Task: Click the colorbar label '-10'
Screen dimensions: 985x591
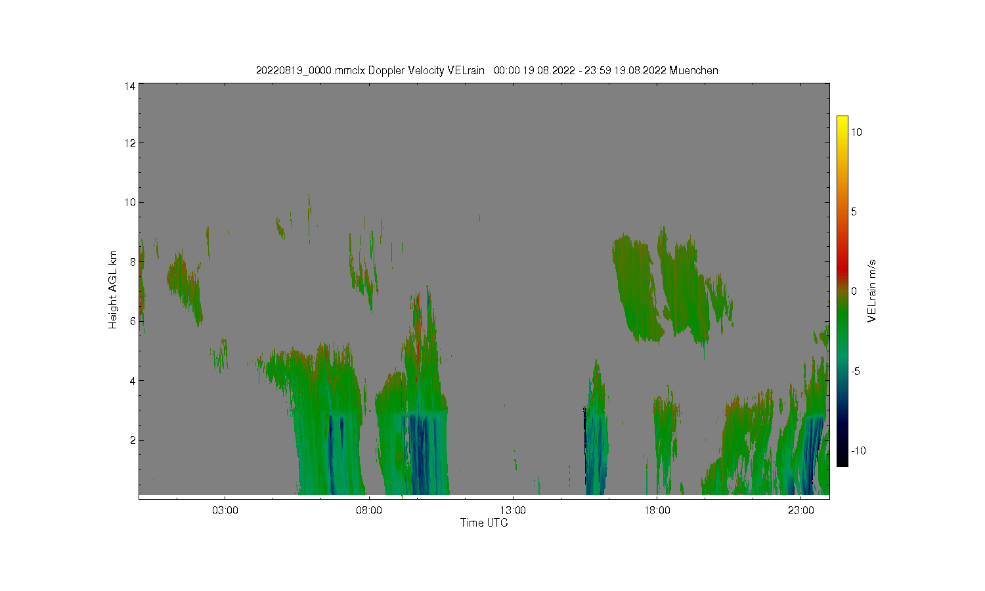Action: click(859, 451)
